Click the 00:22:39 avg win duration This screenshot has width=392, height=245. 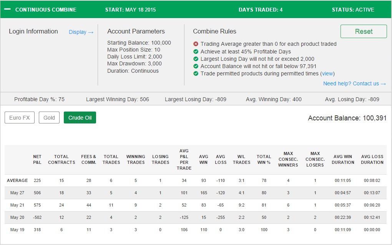point(343,217)
